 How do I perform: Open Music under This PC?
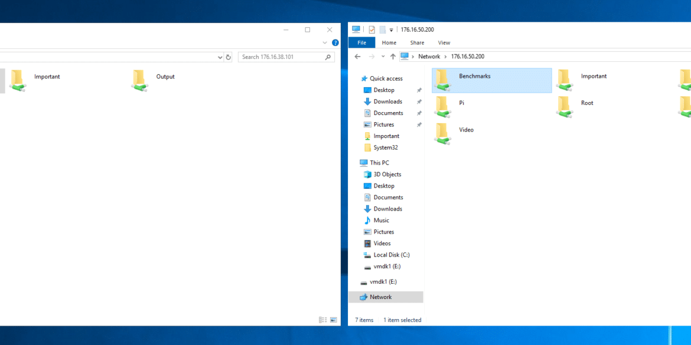tap(381, 220)
